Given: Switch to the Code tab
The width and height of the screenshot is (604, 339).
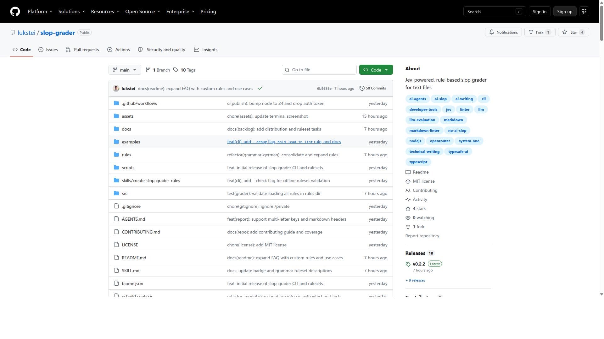Looking at the screenshot, I should pyautogui.click(x=22, y=50).
